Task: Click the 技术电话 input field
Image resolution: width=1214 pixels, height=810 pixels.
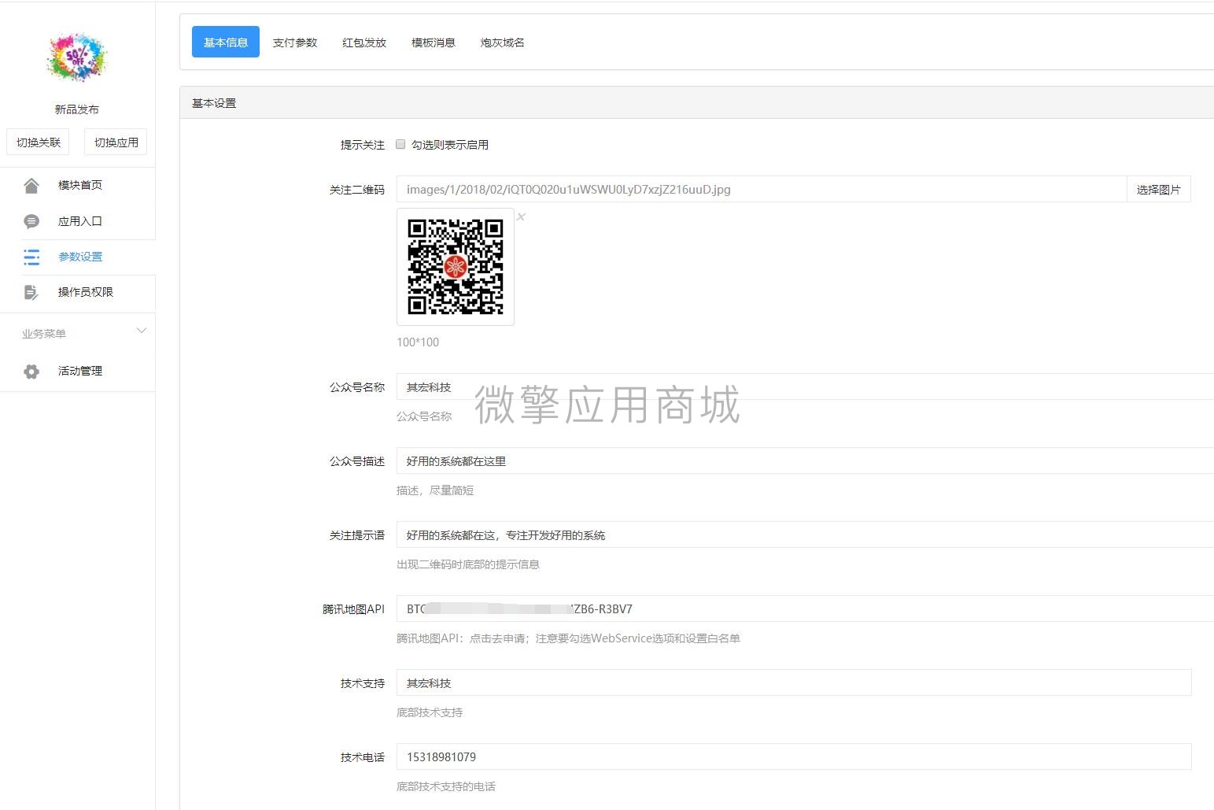Action: pyautogui.click(x=794, y=757)
